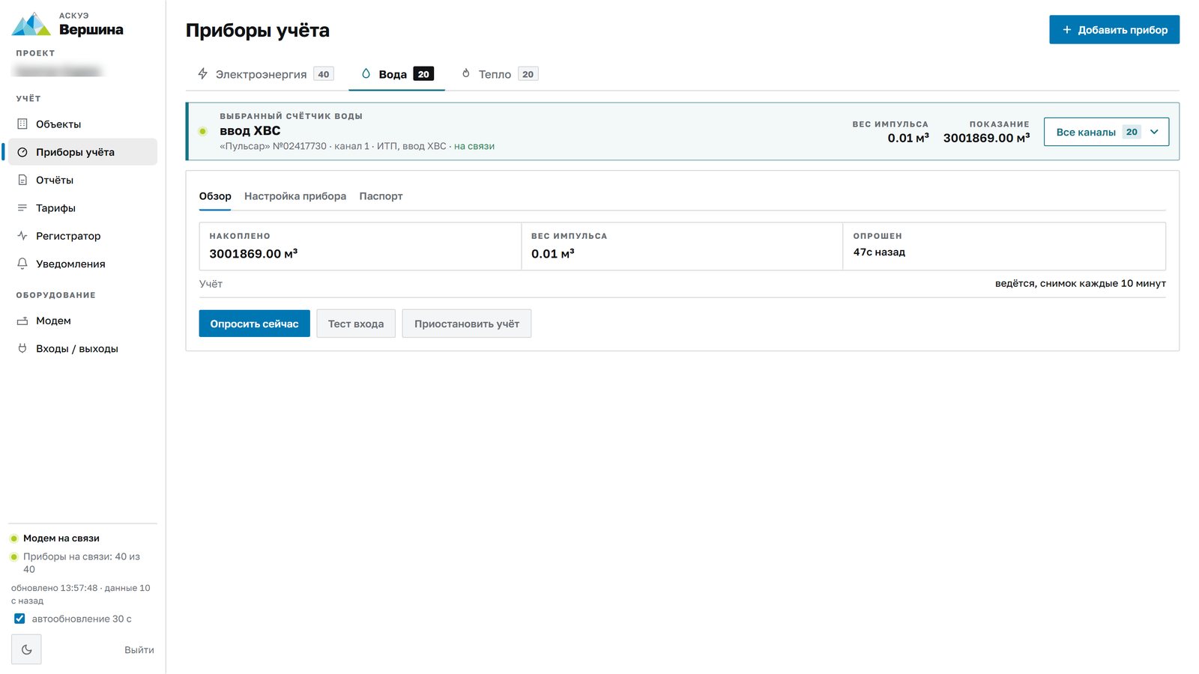The width and height of the screenshot is (1199, 674).
Task: Click the Модем router icon
Action: (22, 321)
